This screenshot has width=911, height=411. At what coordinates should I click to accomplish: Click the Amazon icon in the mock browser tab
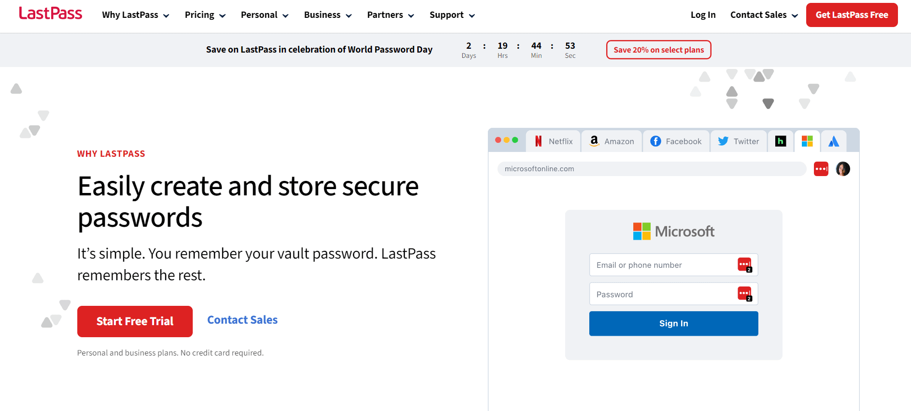click(x=594, y=141)
